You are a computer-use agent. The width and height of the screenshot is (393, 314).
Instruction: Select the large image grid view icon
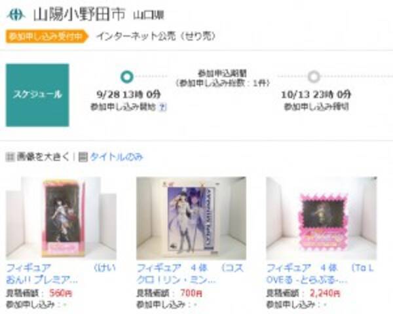coord(10,157)
